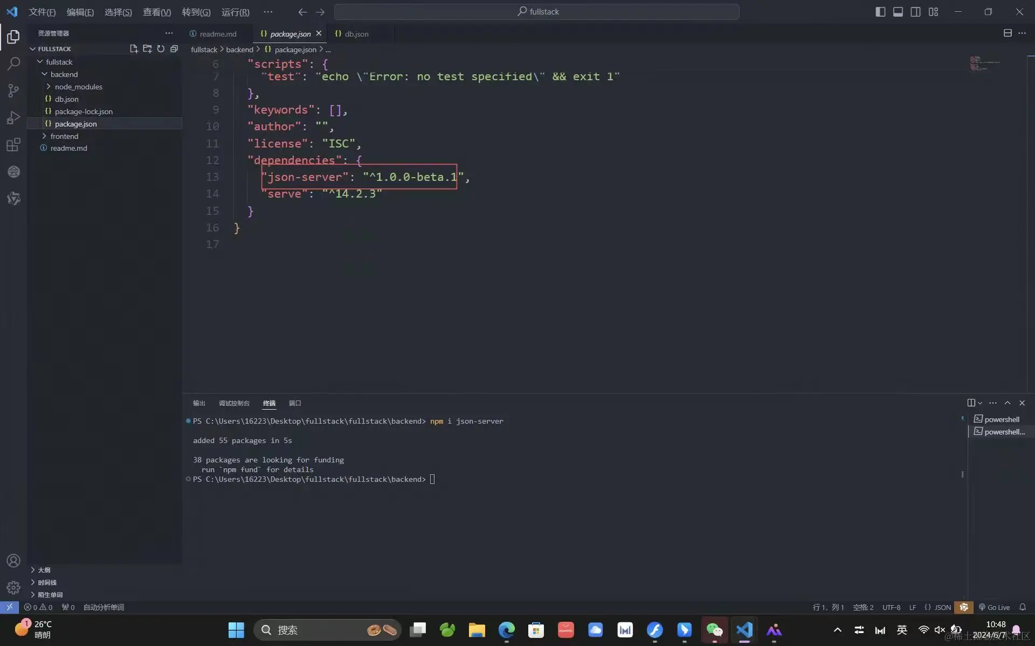Click the backend breadcrumb segment
Image resolution: width=1035 pixels, height=646 pixels.
point(239,49)
